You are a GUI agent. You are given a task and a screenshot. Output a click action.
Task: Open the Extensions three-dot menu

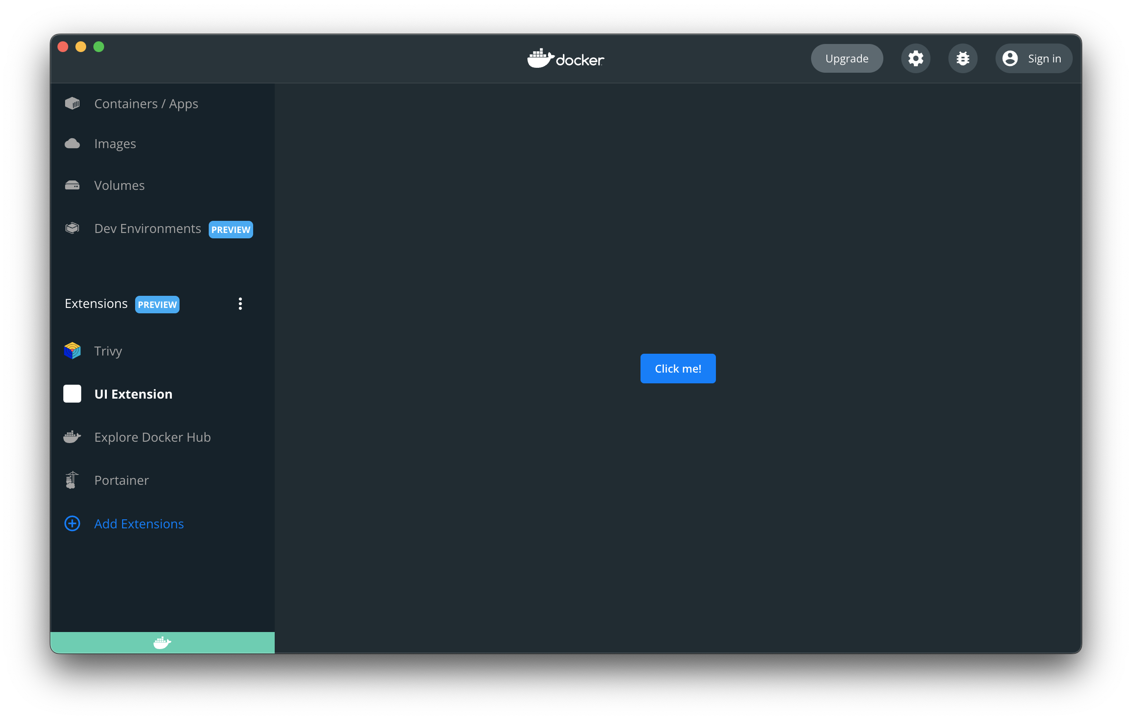click(240, 304)
